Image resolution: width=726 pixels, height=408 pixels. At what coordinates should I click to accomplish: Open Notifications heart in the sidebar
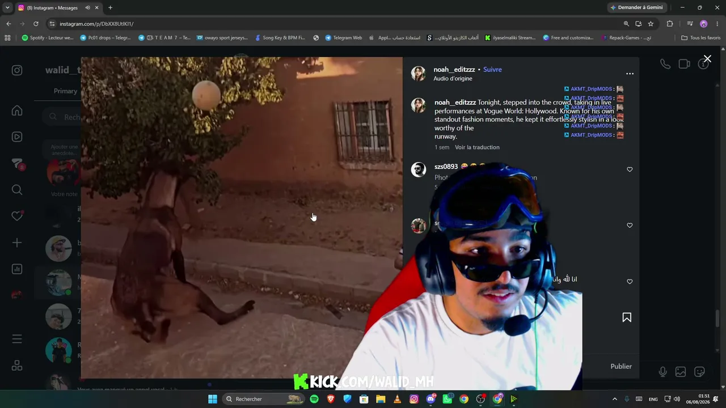tap(17, 216)
